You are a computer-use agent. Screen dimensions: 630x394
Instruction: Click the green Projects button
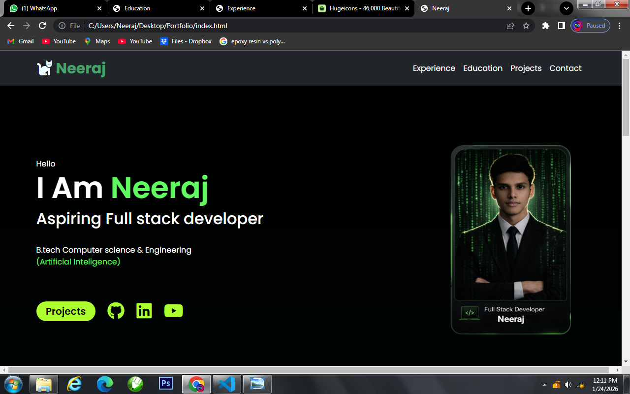click(x=65, y=311)
